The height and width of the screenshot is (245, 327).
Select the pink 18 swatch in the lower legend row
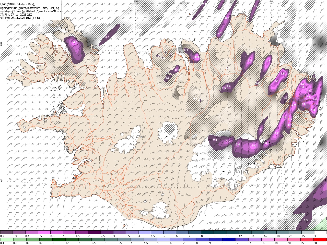[281, 240]
